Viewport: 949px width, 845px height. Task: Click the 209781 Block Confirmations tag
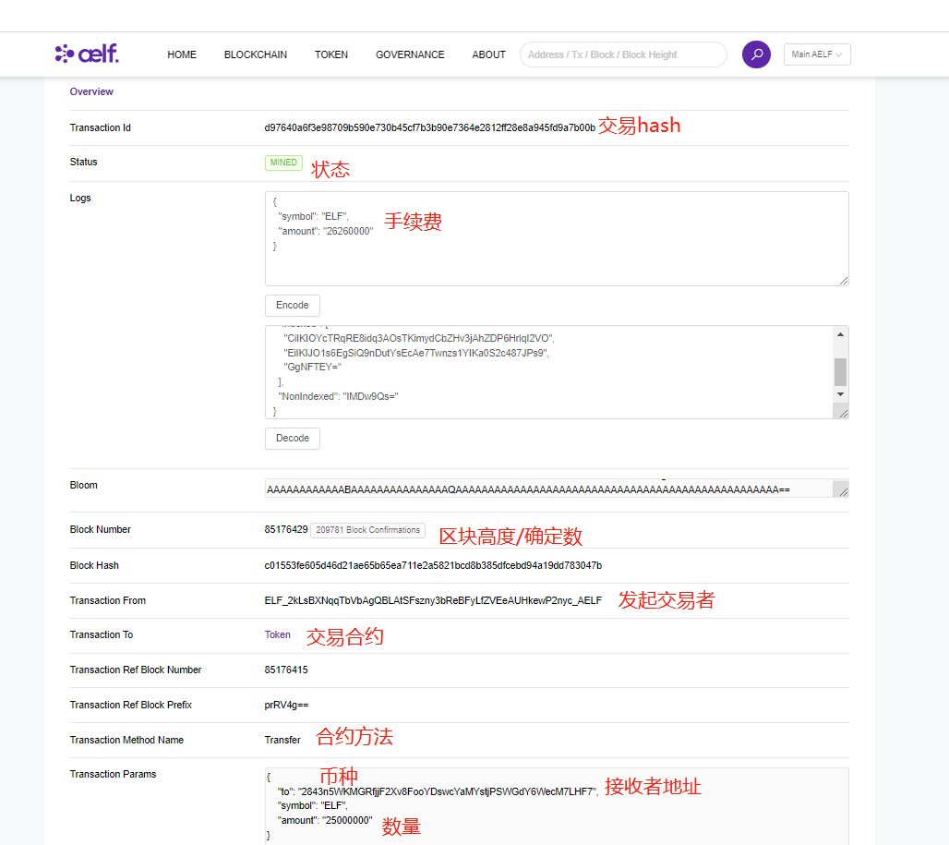pos(367,530)
